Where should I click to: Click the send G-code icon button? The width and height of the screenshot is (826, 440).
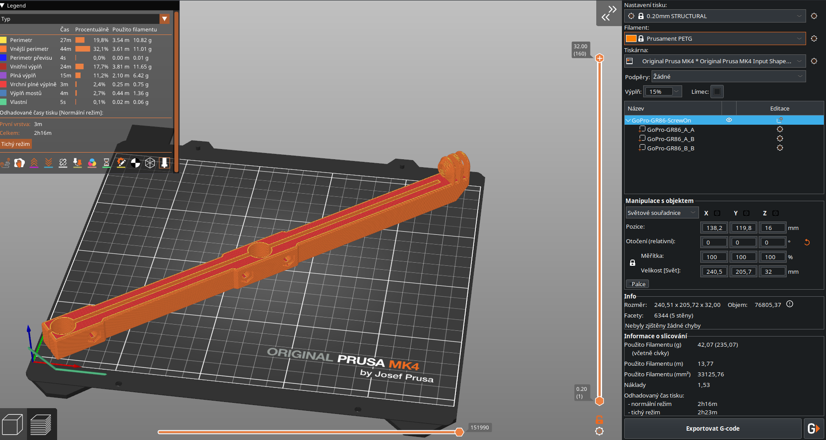point(813,429)
